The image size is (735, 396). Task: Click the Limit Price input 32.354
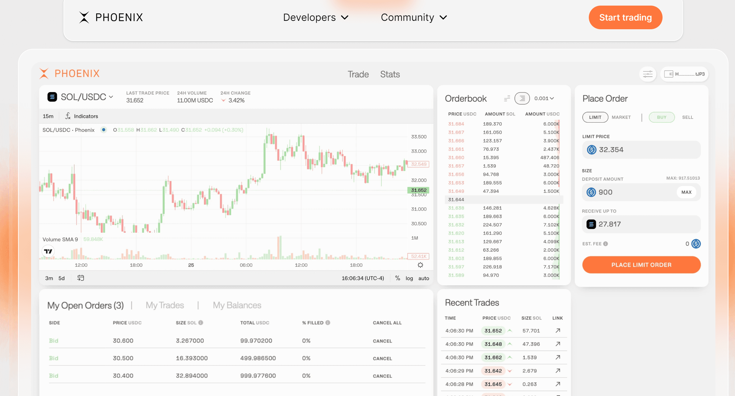click(641, 150)
